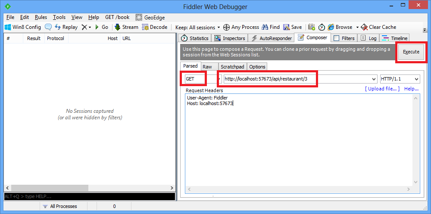
Task: Click sessions list scroll right arrow
Action: pyautogui.click(x=172, y=188)
